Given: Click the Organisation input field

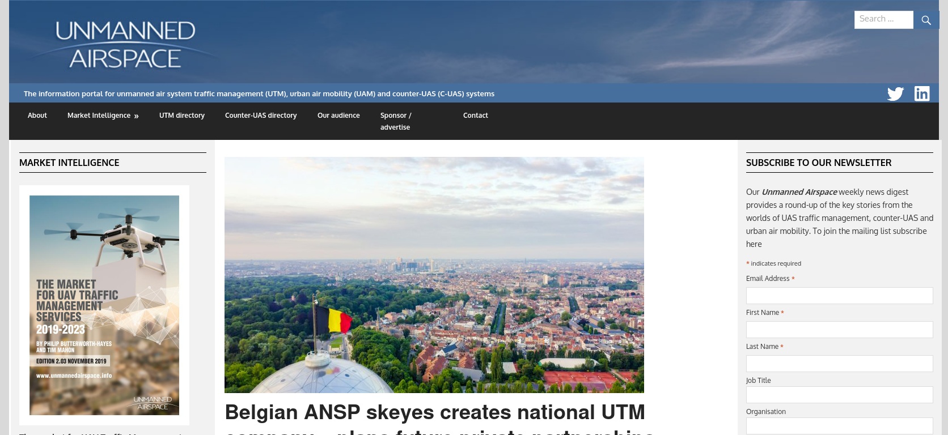Looking at the screenshot, I should pos(839,426).
